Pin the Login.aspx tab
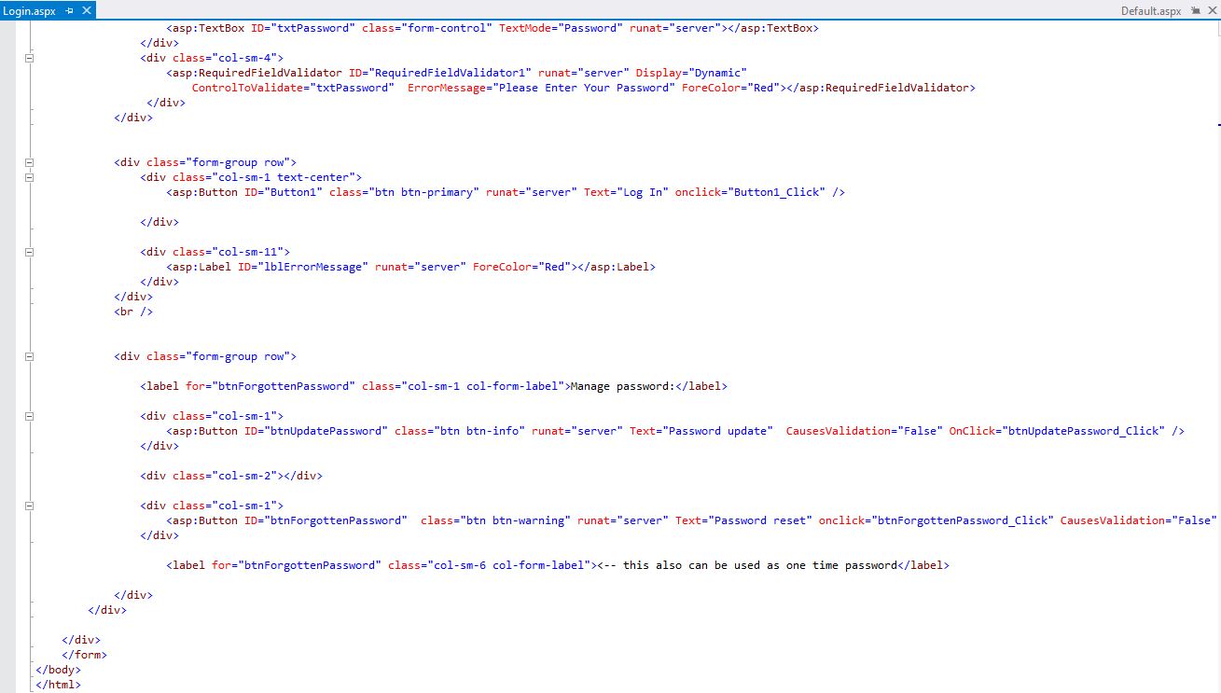Screen dimensions: 1221x693 (x=70, y=10)
